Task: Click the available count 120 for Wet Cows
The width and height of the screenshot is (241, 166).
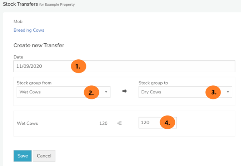Action: tap(103, 123)
